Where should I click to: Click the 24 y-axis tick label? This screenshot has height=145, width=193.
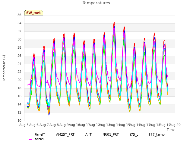pyautogui.click(x=19, y=64)
